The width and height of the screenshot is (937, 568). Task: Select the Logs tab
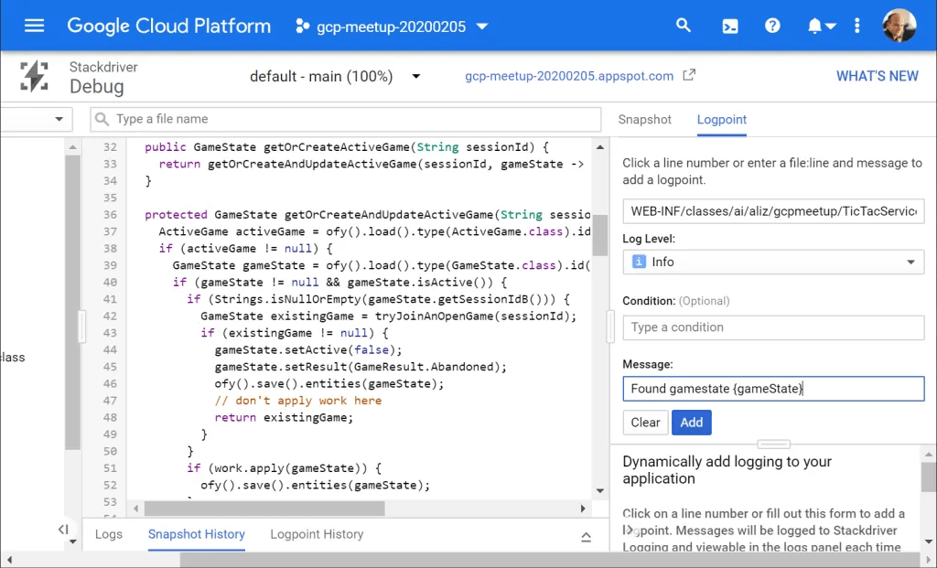[x=108, y=534]
